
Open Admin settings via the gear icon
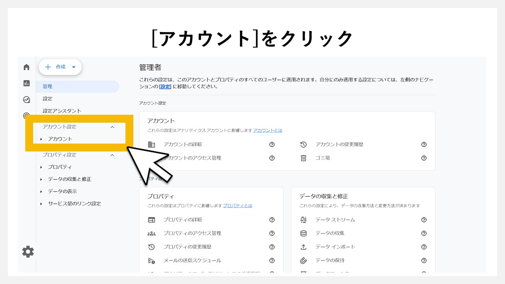click(27, 251)
